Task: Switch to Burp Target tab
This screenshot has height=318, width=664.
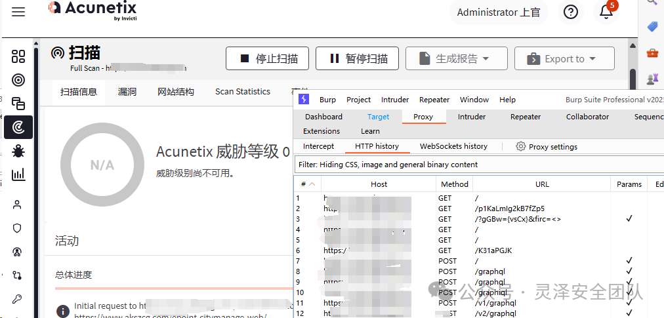Action: [x=378, y=117]
